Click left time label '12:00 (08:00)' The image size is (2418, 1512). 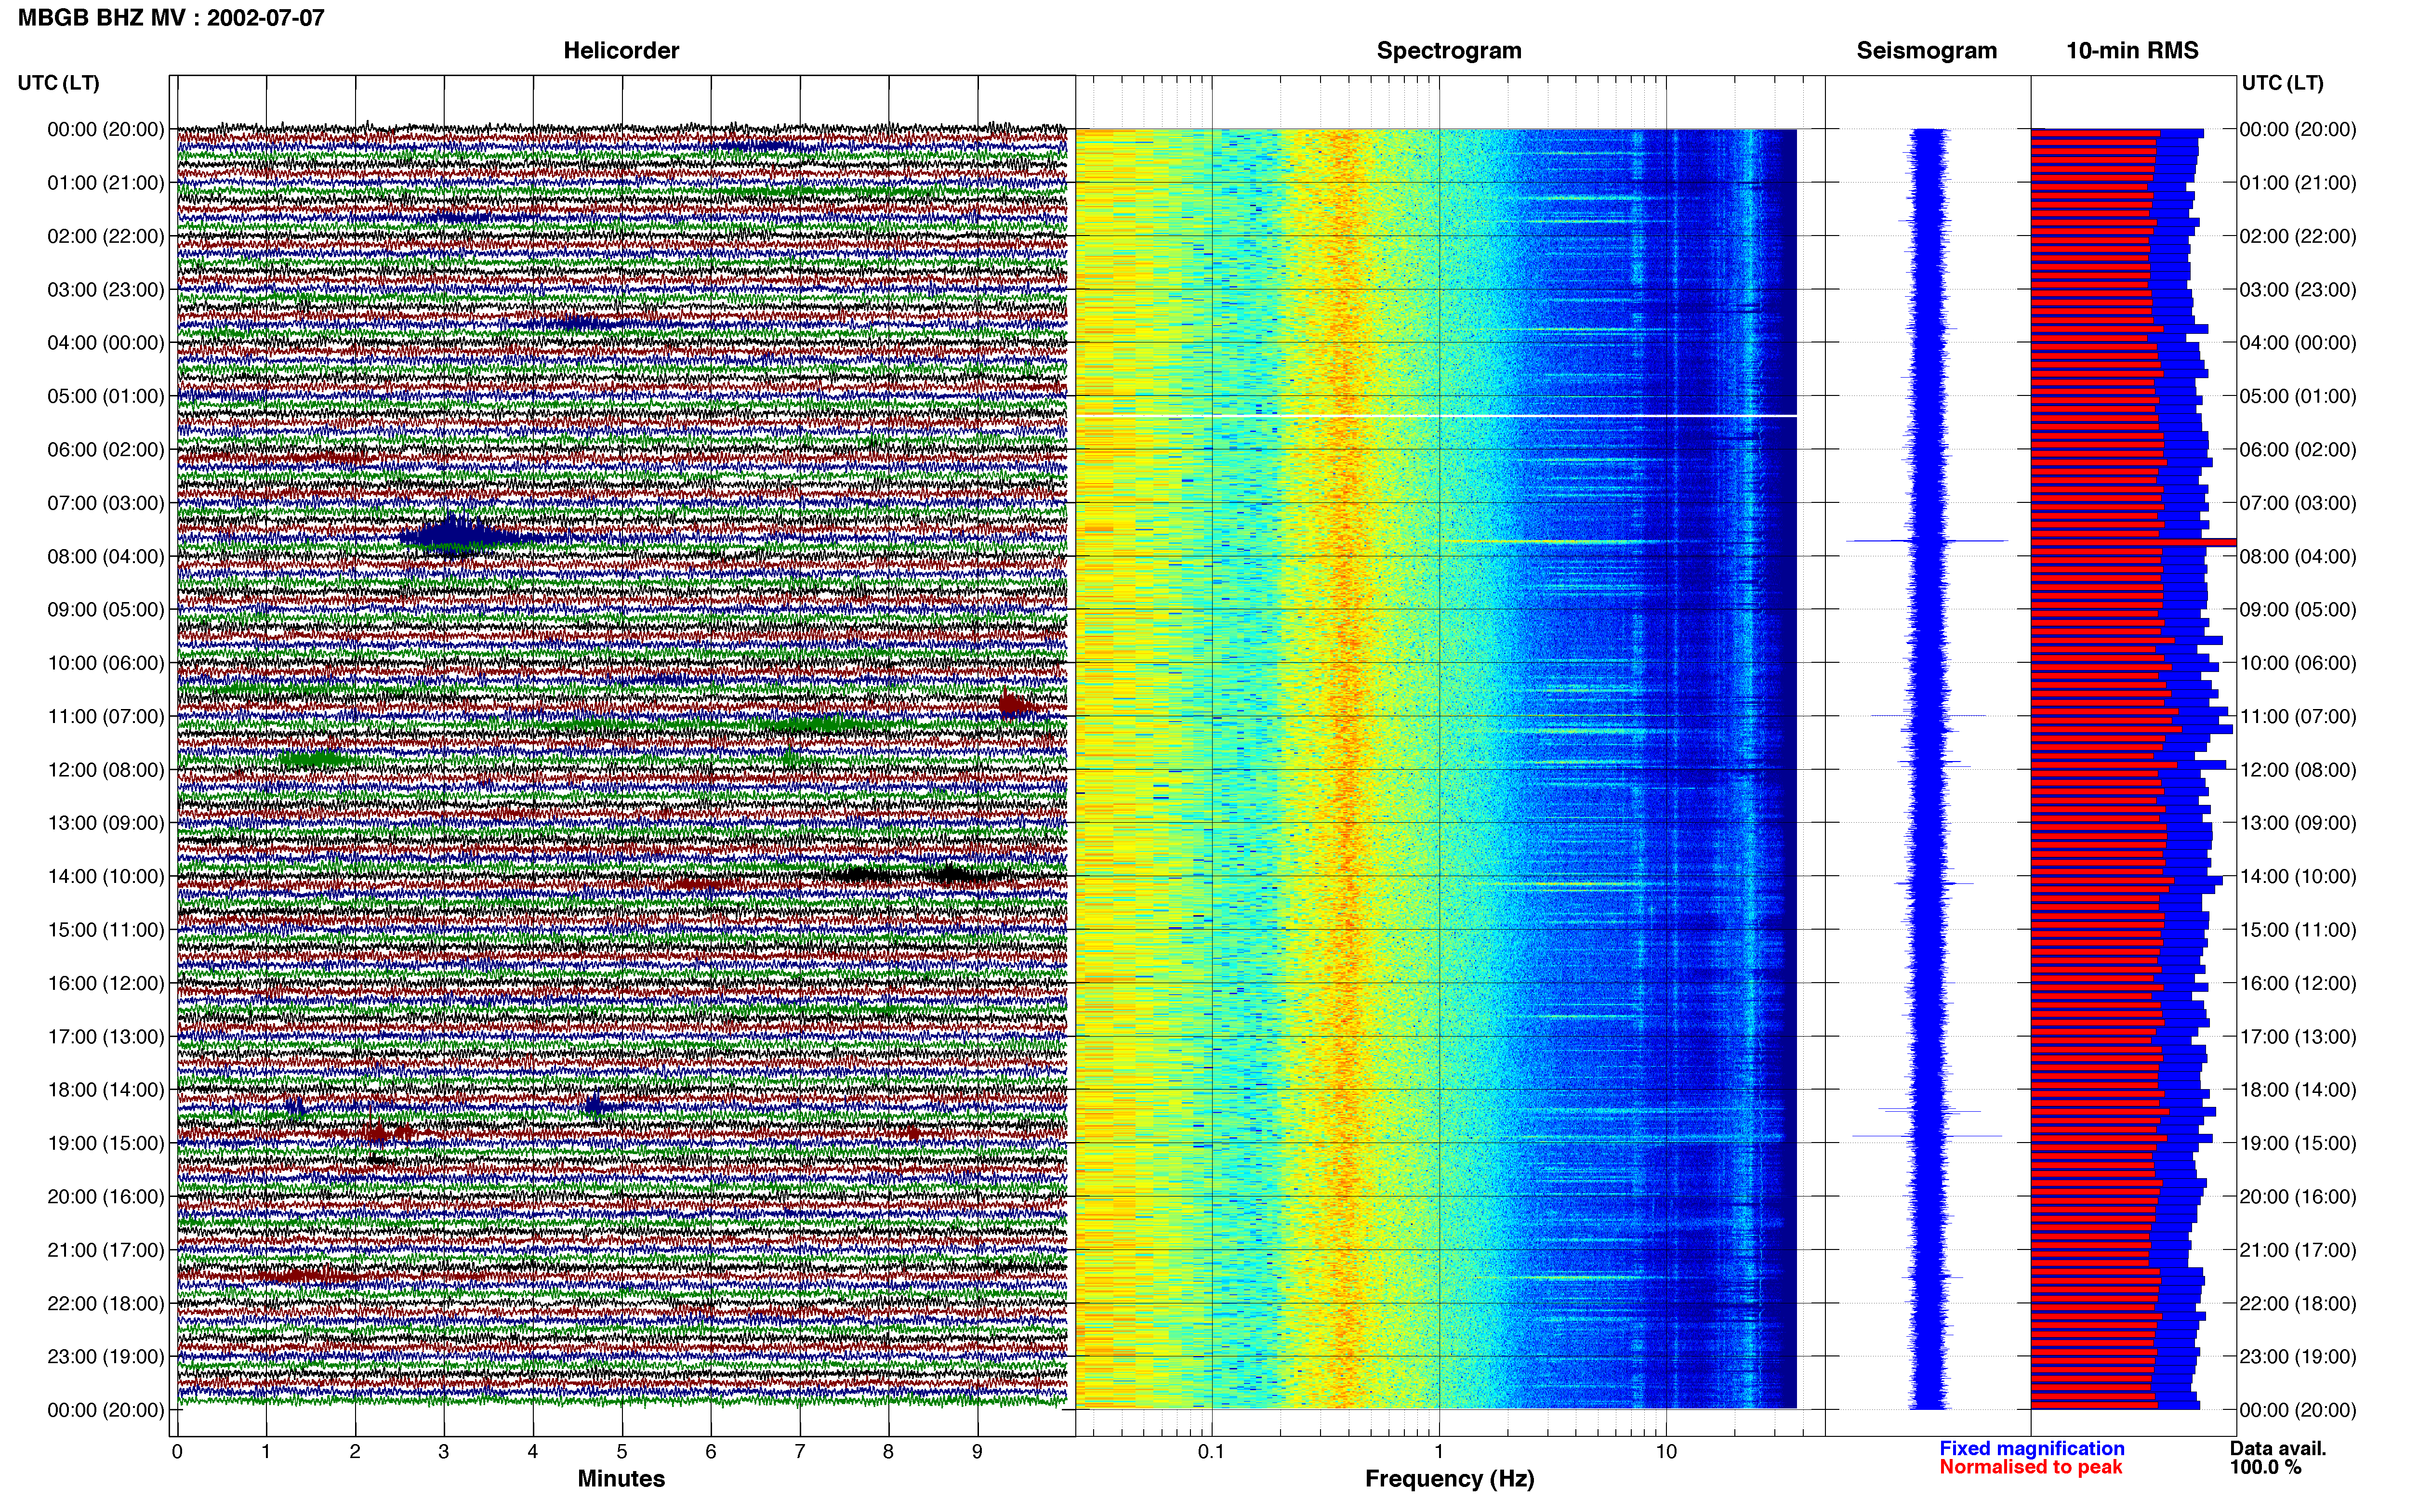click(x=106, y=770)
